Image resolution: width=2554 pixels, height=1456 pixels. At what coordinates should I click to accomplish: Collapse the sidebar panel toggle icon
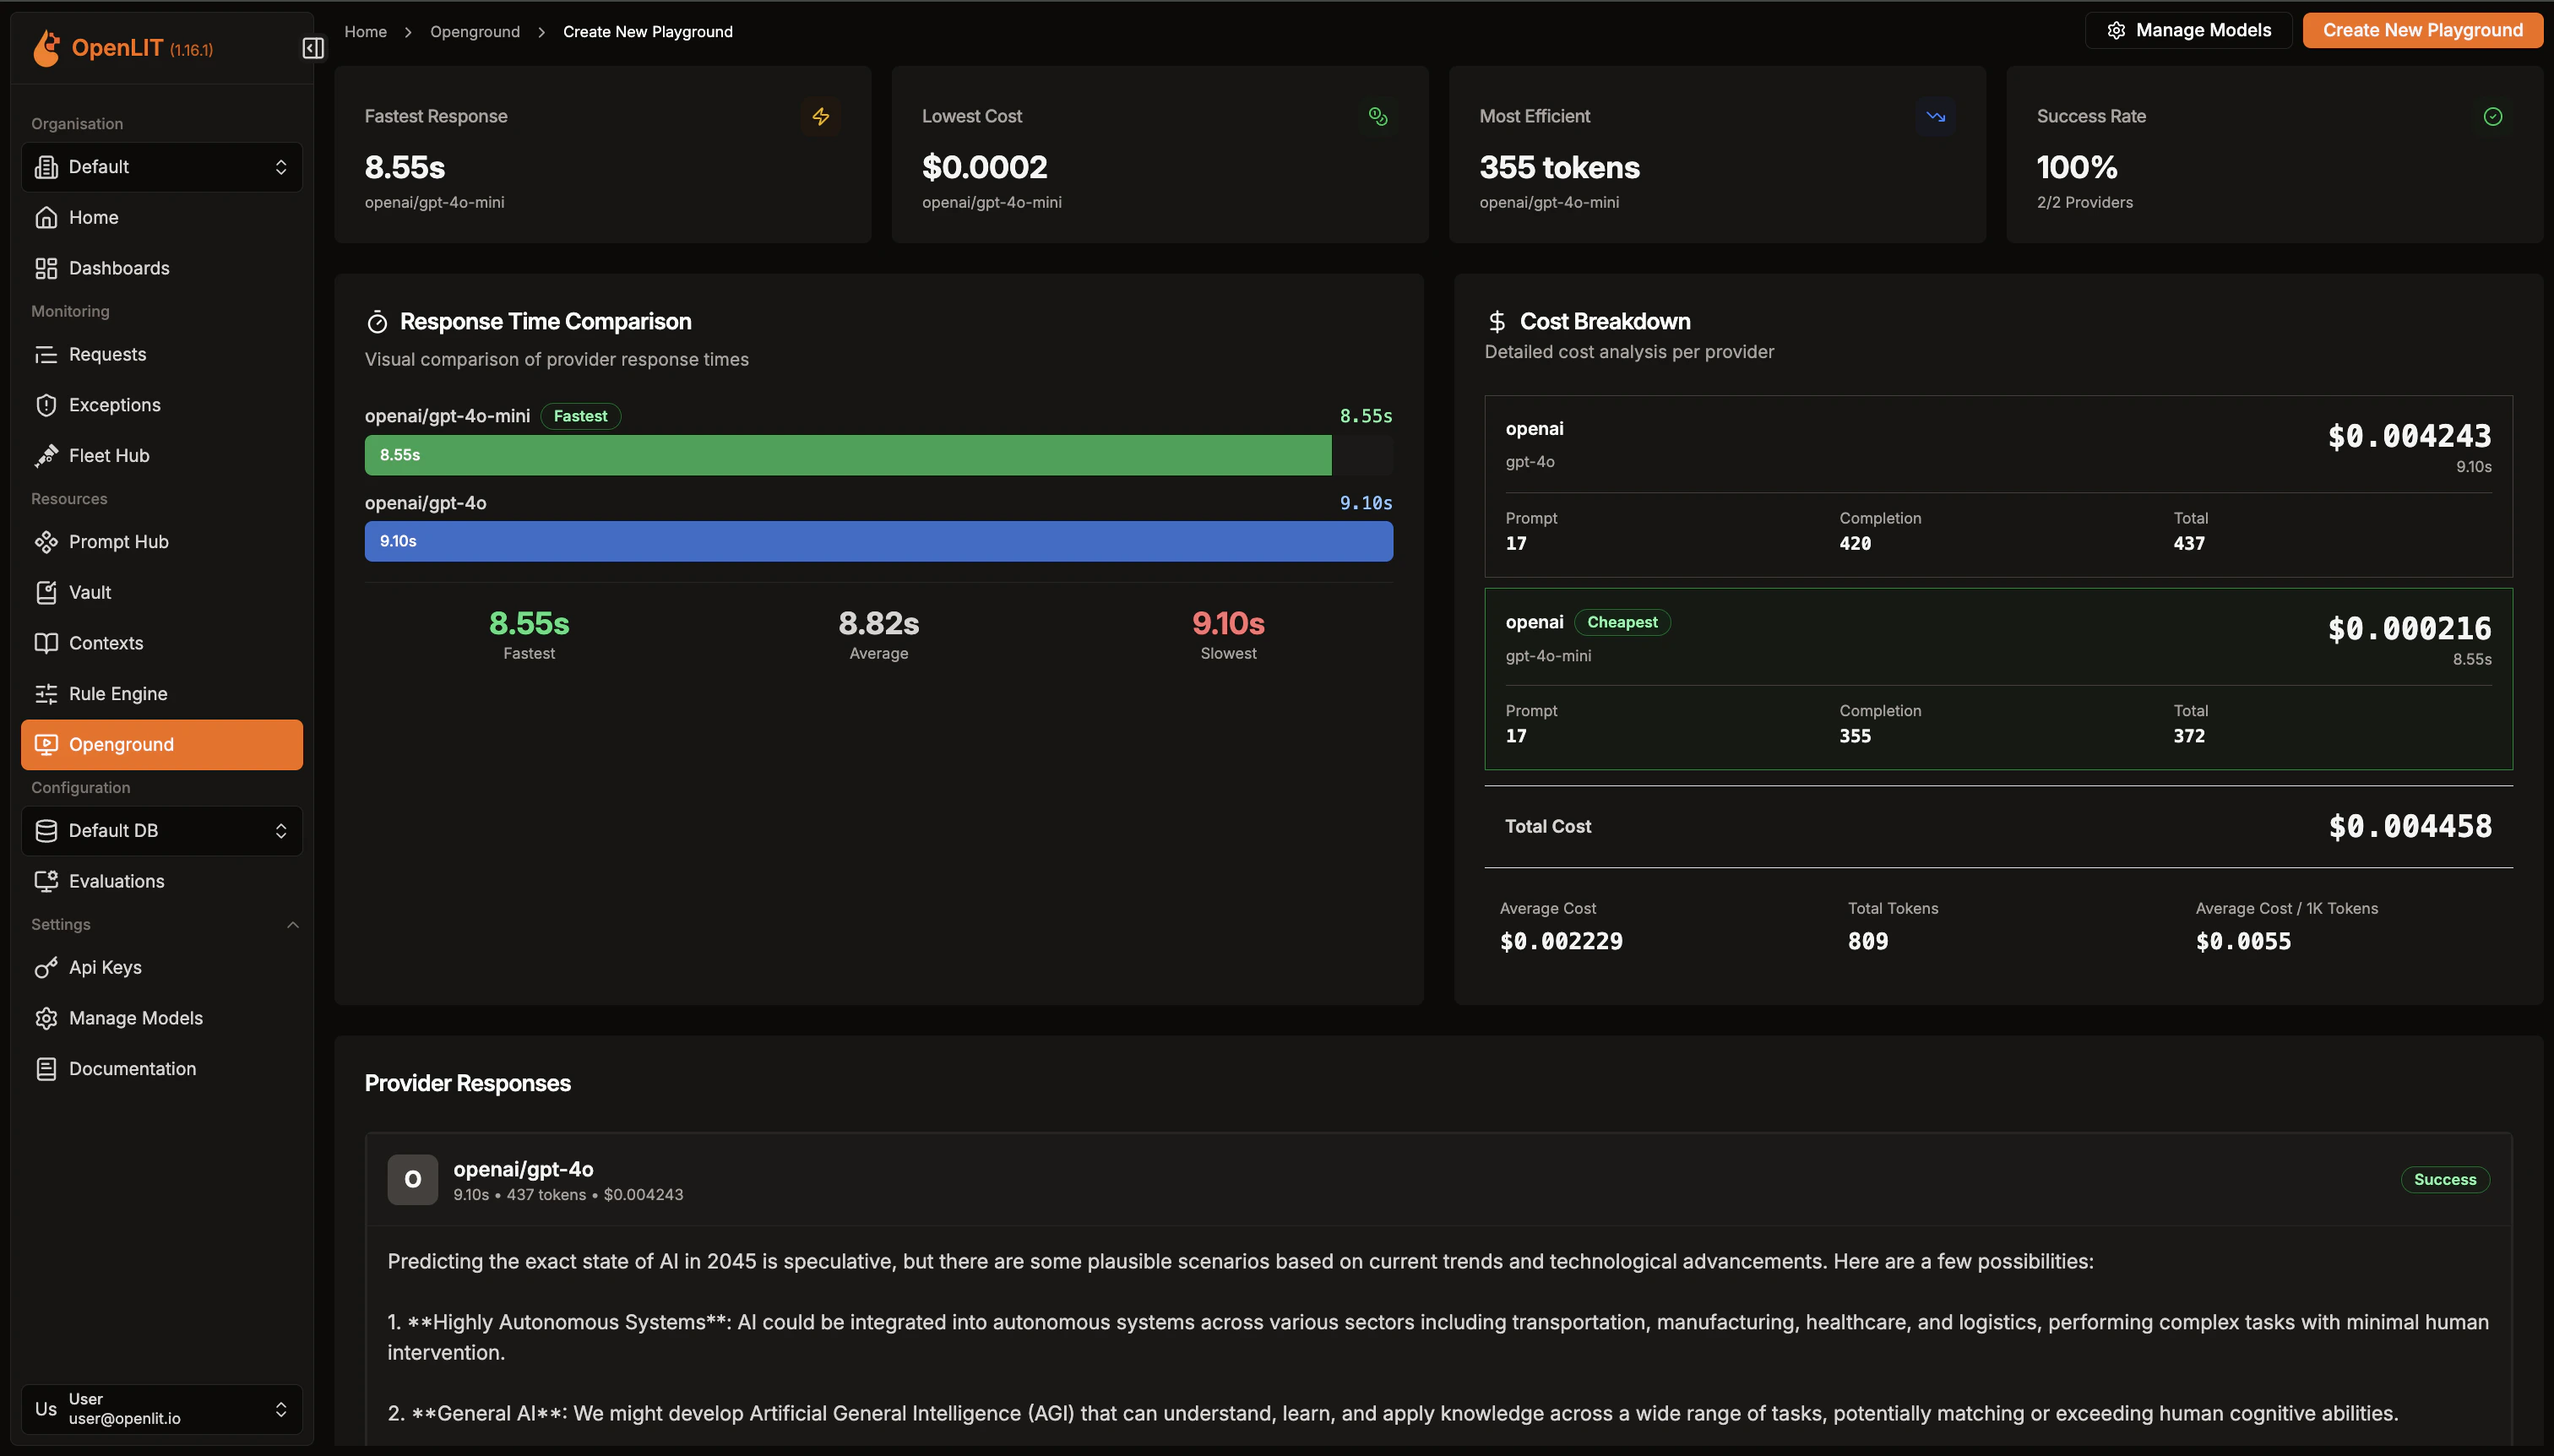pos(313,48)
